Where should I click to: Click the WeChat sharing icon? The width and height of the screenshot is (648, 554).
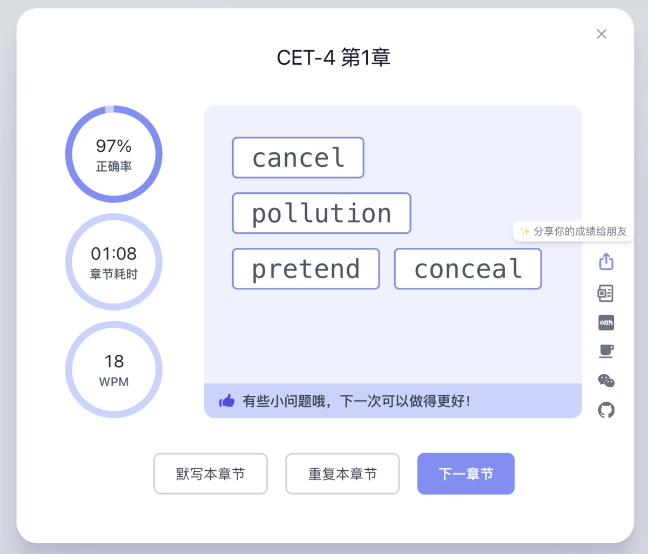pyautogui.click(x=606, y=381)
